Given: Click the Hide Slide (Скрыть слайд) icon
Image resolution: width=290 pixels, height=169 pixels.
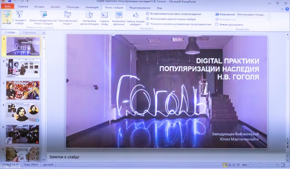Looking at the screenshot, I should tap(104, 18).
